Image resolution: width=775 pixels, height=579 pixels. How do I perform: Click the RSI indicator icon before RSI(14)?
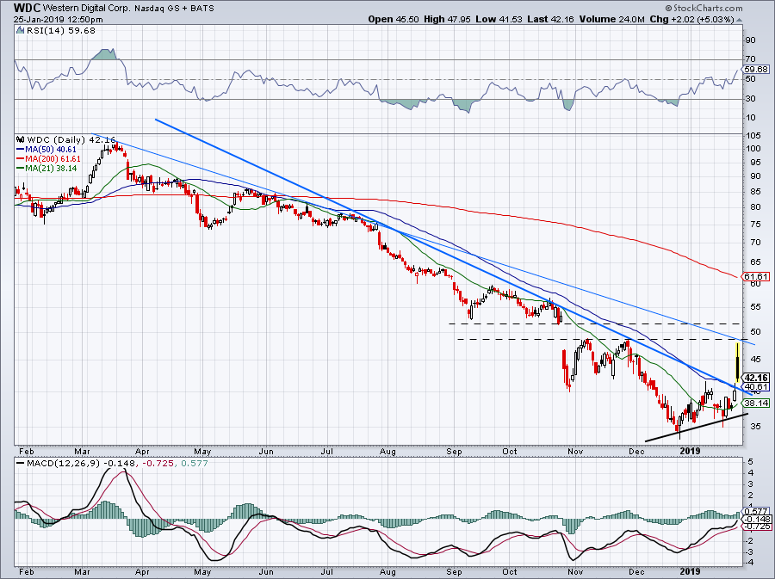click(x=20, y=30)
